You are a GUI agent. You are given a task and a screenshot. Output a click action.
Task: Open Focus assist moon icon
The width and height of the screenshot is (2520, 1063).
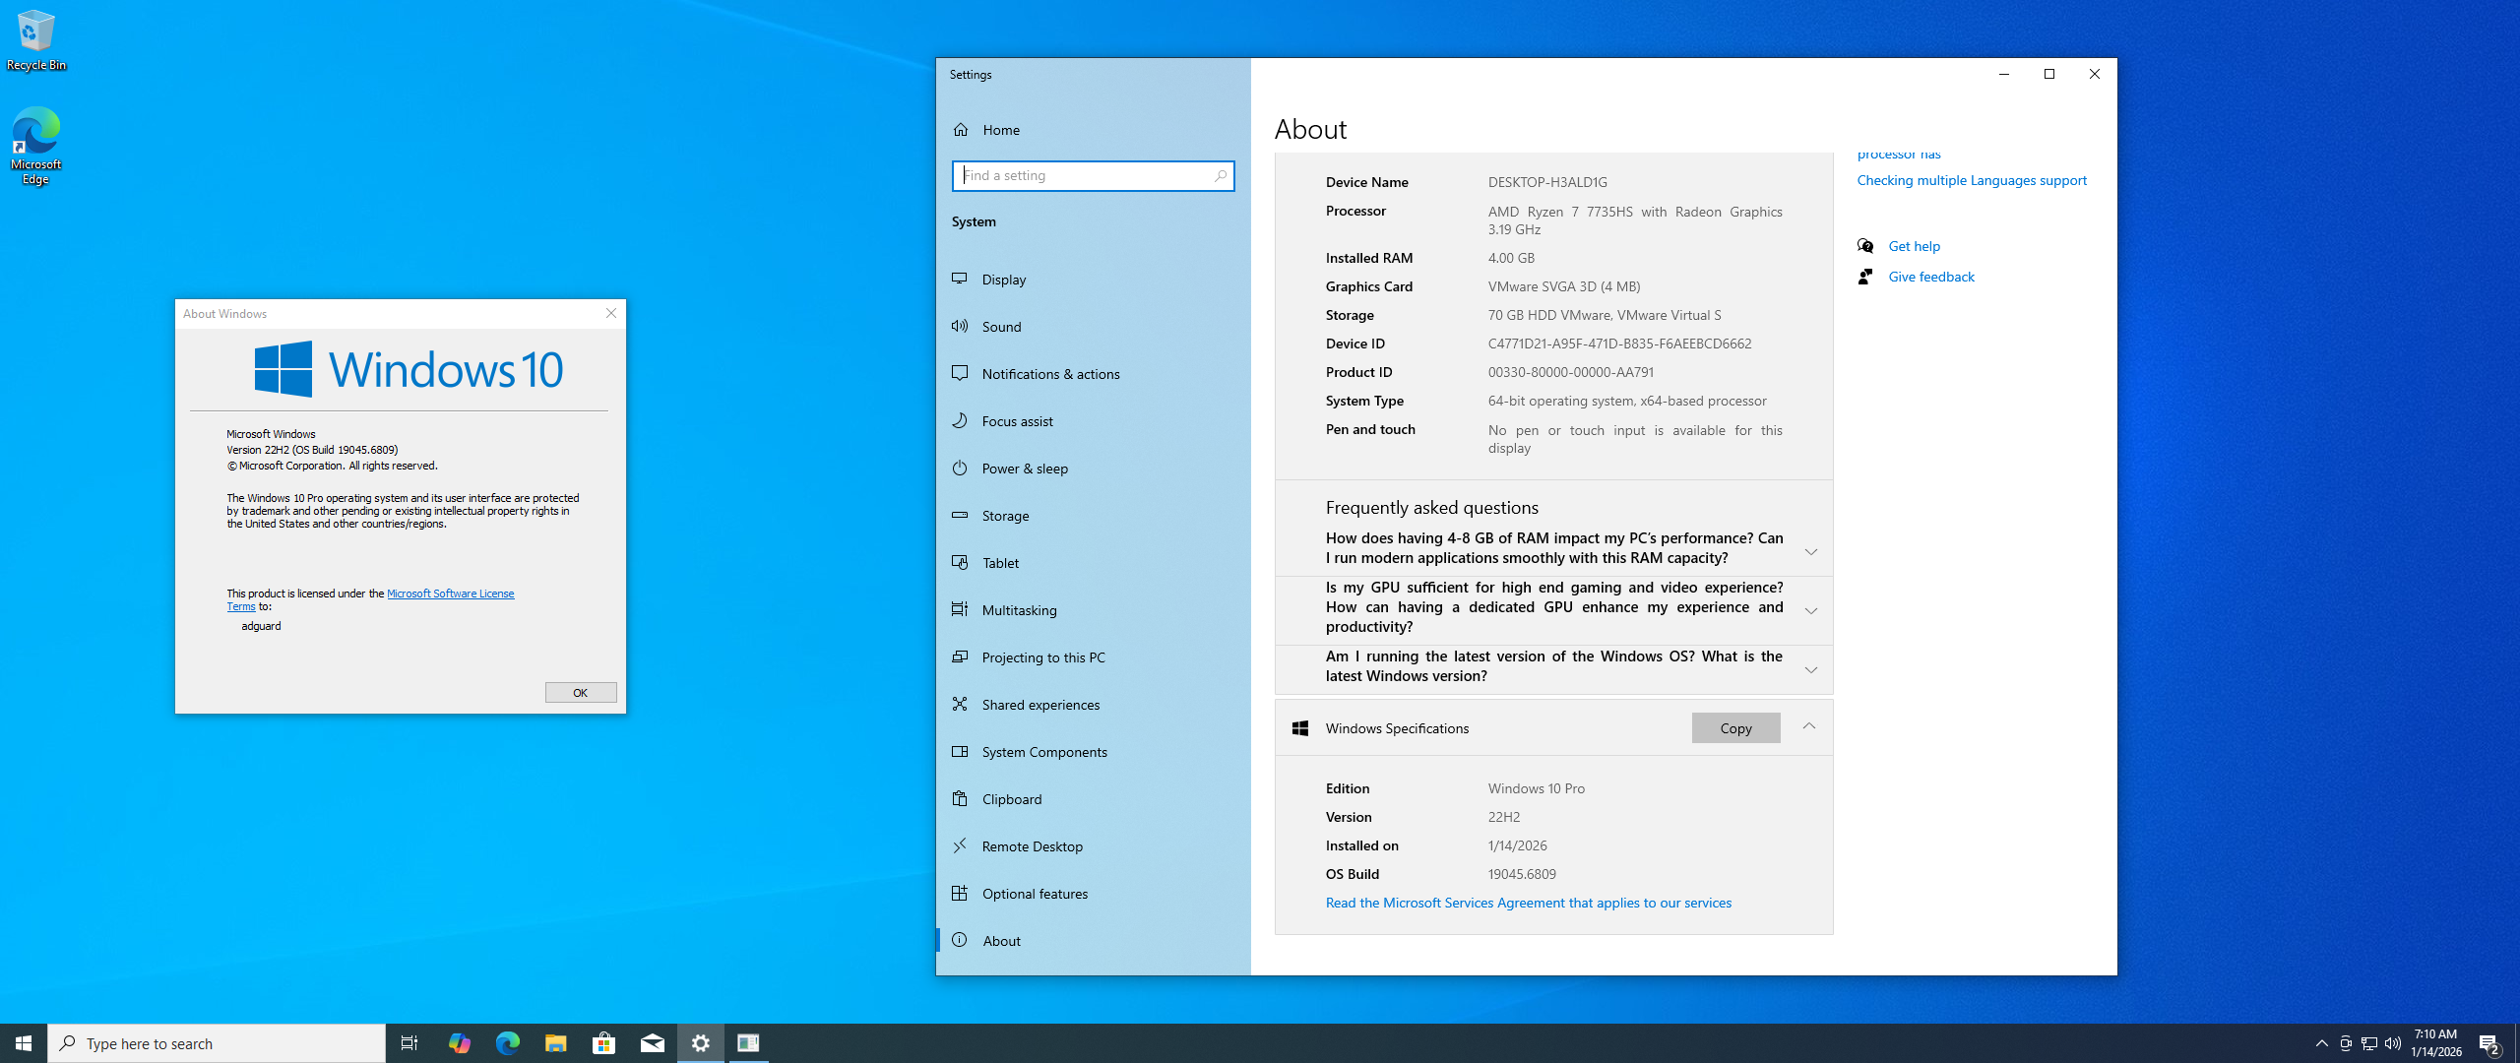tap(960, 421)
